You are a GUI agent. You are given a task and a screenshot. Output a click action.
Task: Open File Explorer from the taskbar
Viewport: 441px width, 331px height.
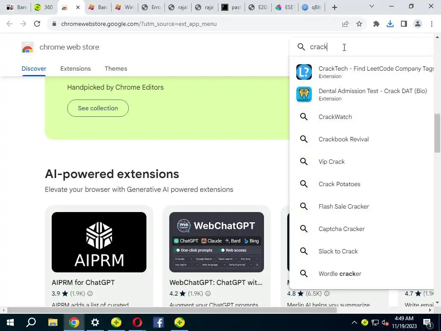53,322
